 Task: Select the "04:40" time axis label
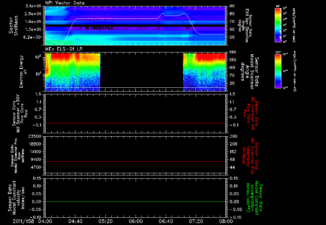[75, 221]
